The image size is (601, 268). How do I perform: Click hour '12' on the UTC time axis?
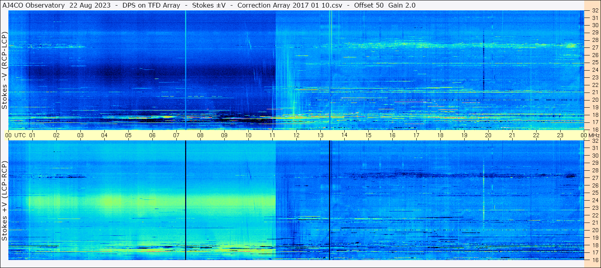[x=296, y=135]
